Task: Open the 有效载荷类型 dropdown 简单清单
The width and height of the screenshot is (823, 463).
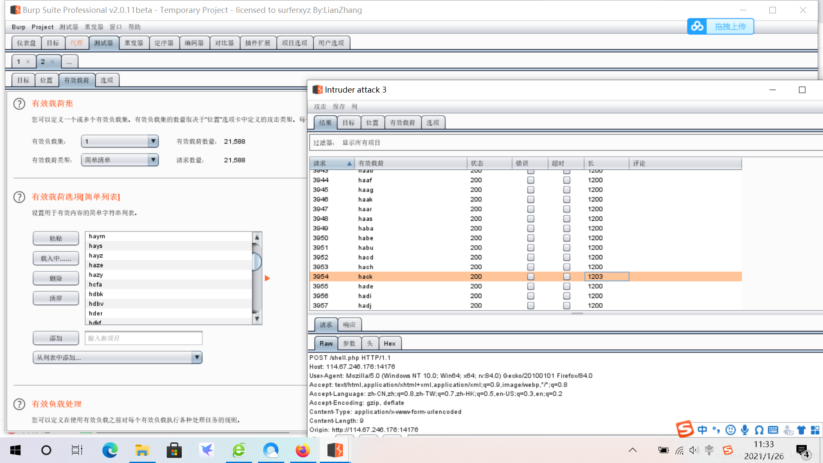Action: click(120, 160)
